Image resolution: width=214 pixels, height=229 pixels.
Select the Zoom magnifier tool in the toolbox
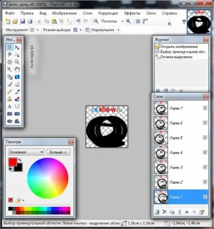pyautogui.click(x=17, y=62)
